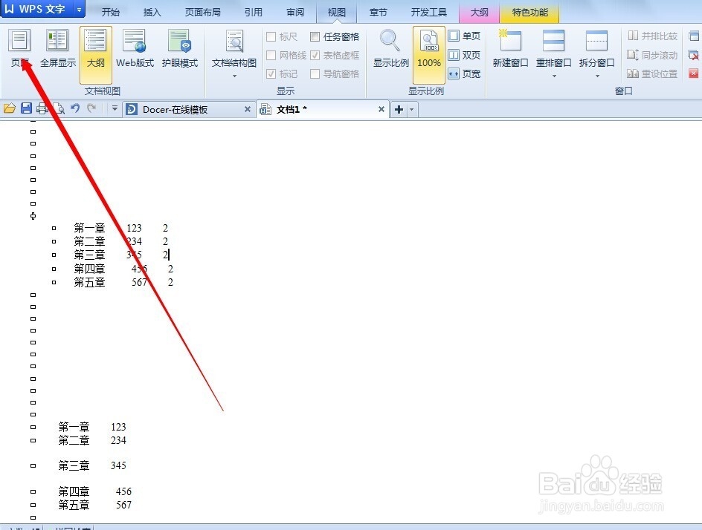702x530 pixels.
Task: Expand document structure map dropdown arrow
Action: (x=234, y=76)
